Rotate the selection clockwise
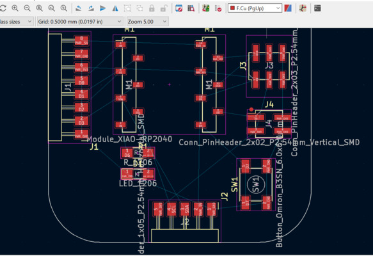 [91, 8]
